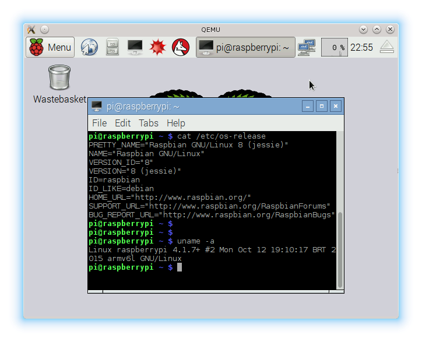
Task: Click the 'uname -a' command text
Action: coord(196,241)
